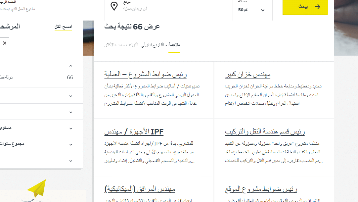
Task: Expand the unlabeled filter section above مستوى
Action: (71, 112)
